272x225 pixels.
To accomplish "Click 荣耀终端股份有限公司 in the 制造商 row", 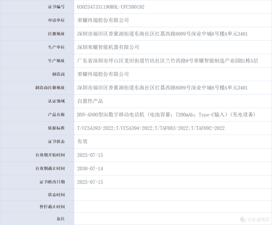I will 103,74.
